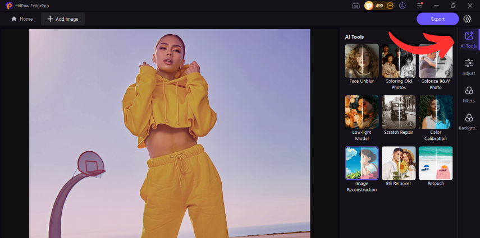Screen dimensions: 480x238
Task: Pick the Low-light Model tool
Action: [362, 112]
